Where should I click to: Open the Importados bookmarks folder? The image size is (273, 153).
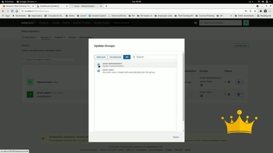point(35,16)
